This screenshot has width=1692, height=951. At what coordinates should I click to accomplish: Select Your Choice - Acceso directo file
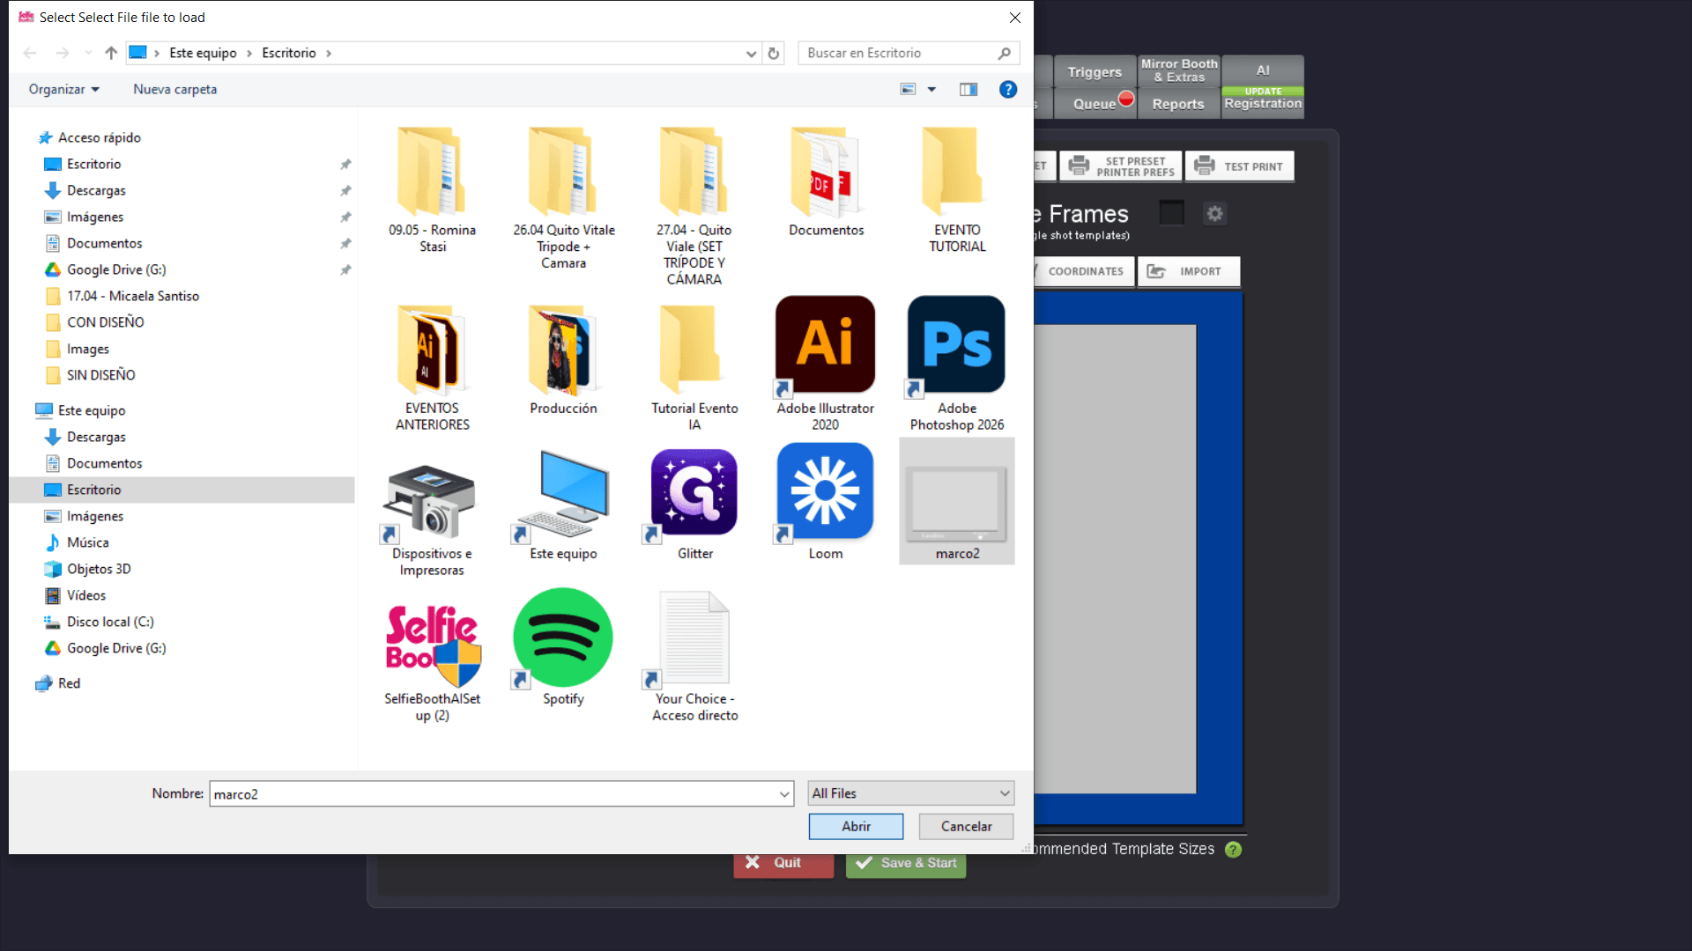pos(694,656)
